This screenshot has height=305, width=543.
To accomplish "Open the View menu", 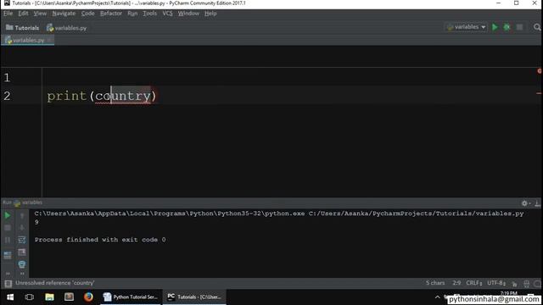I will [x=40, y=14].
